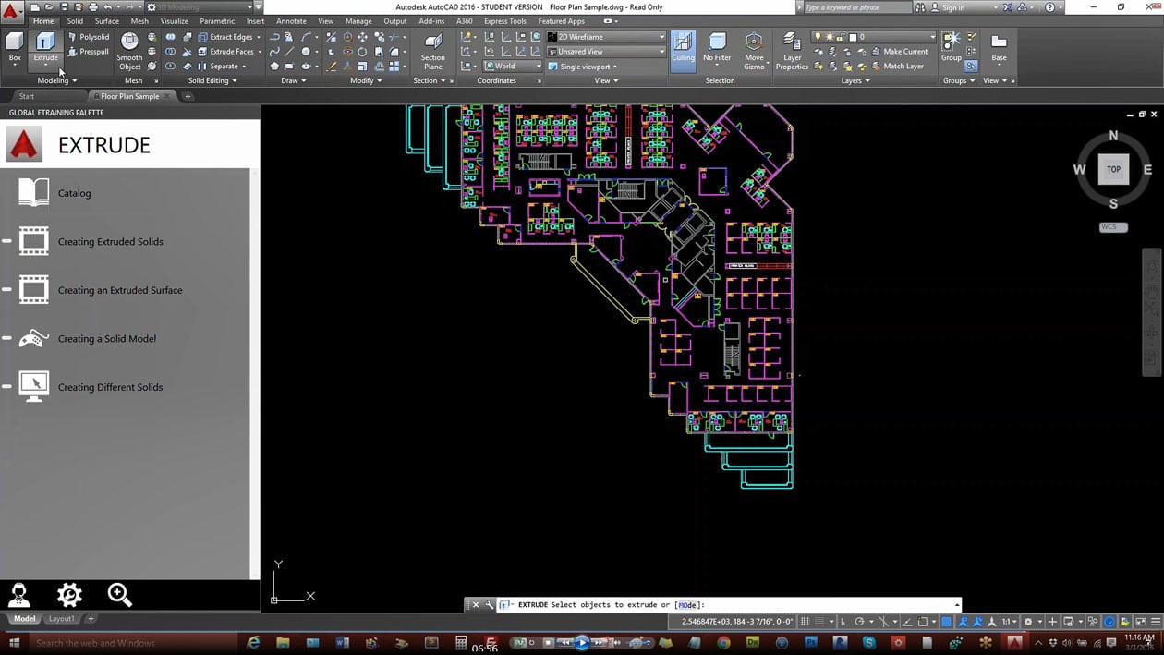Expand the Solid Editing panel

point(212,80)
